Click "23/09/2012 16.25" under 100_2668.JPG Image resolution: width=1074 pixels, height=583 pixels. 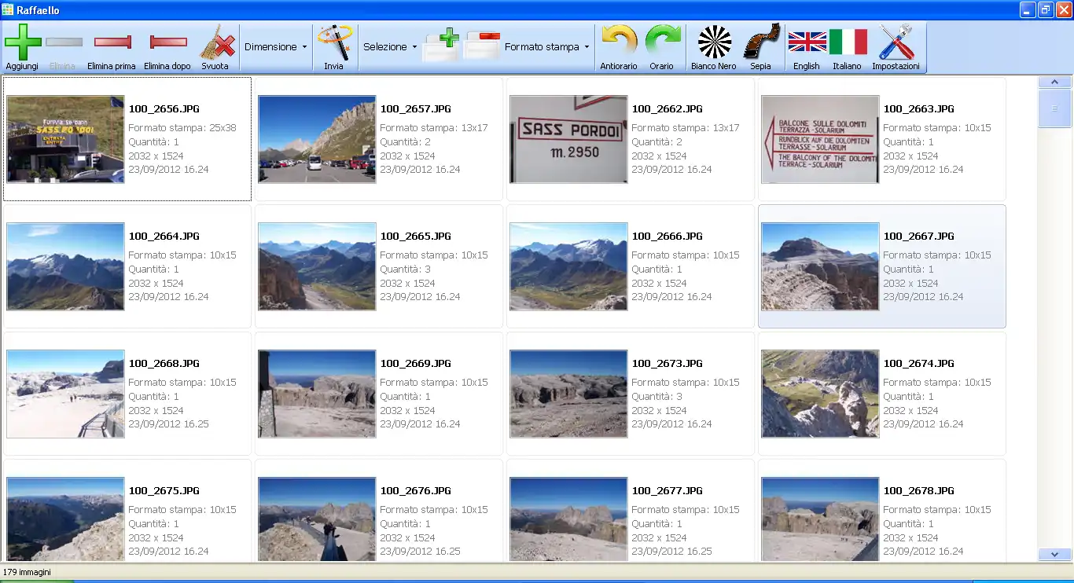pyautogui.click(x=168, y=424)
